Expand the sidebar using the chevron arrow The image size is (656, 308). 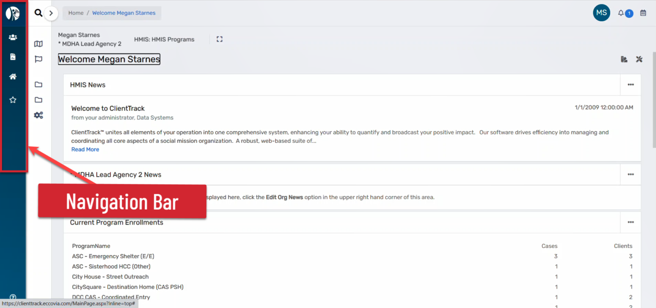(x=51, y=13)
